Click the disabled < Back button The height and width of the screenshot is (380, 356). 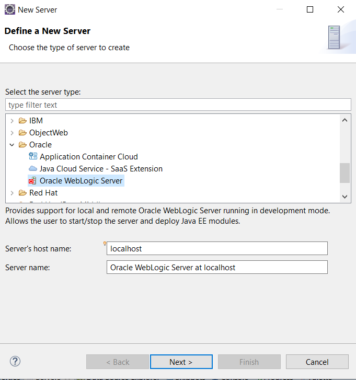[x=118, y=362]
